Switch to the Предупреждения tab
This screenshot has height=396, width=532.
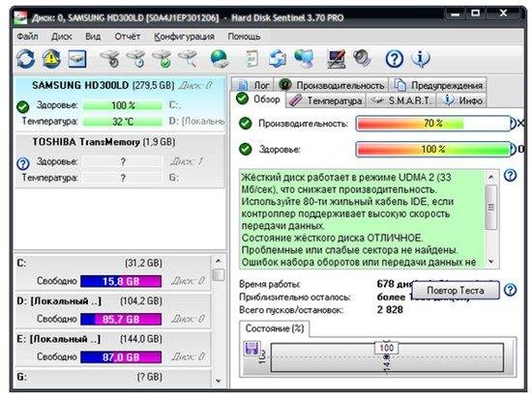coord(438,85)
